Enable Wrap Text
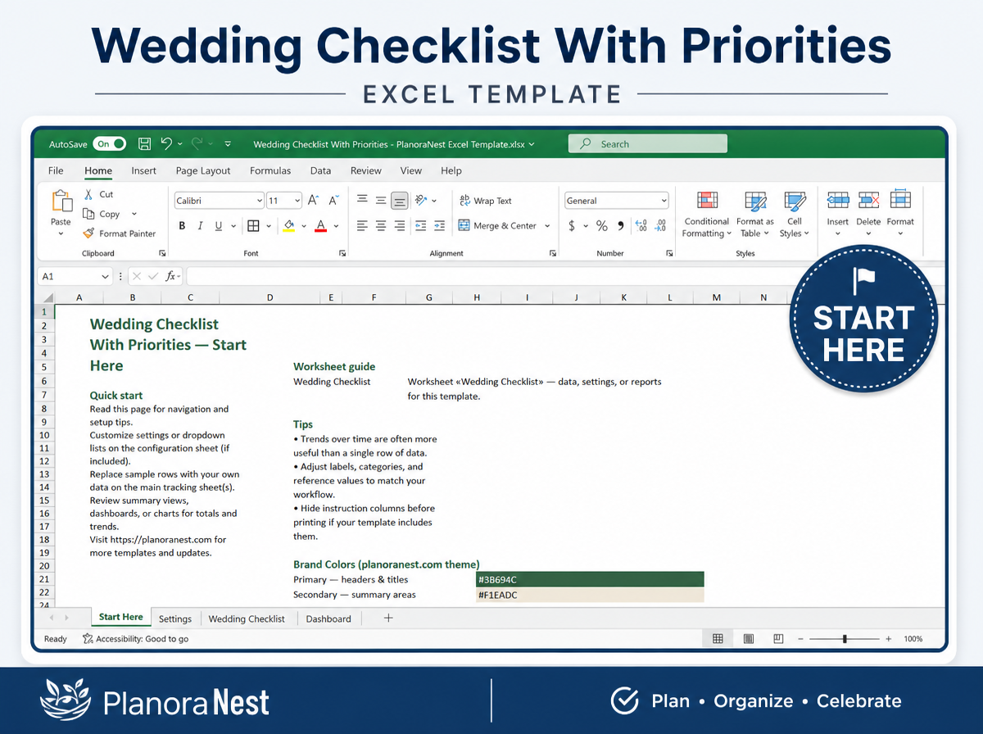This screenshot has height=734, width=983. pos(485,201)
